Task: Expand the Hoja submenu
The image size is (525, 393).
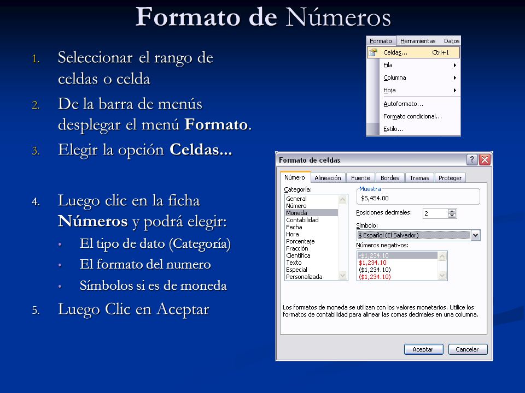Action: click(x=413, y=90)
